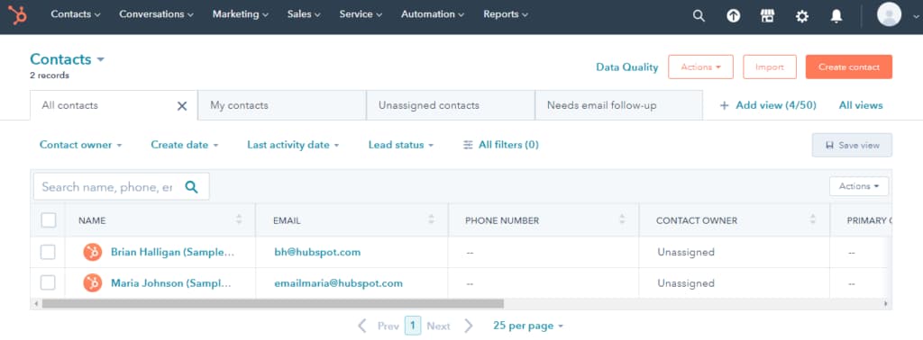The image size is (923, 340).
Task: Click the "2 records" count text
Action: (x=50, y=76)
